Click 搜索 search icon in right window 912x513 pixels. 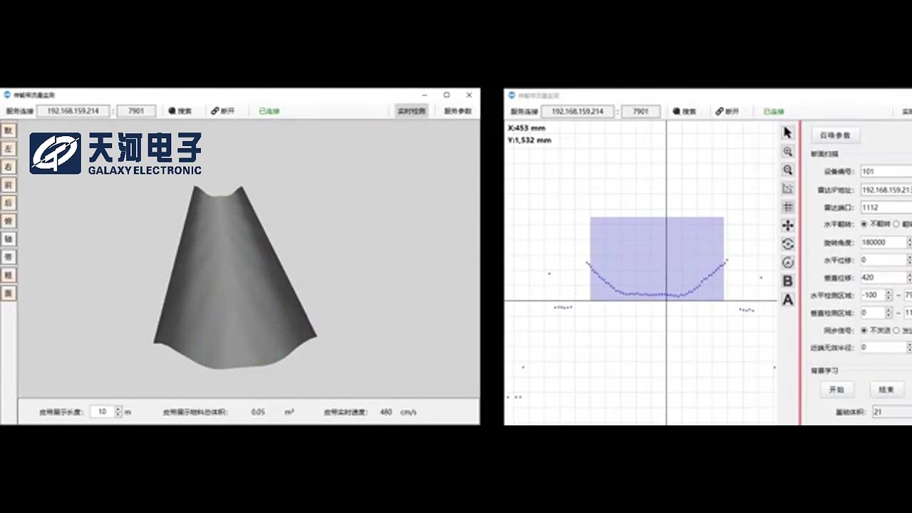(676, 112)
